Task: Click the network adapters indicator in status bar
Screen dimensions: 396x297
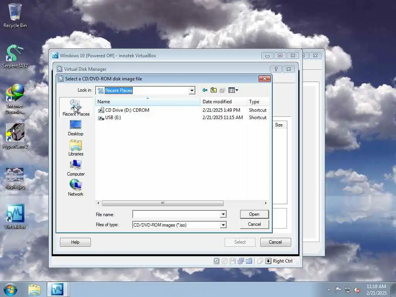Action: (241, 261)
